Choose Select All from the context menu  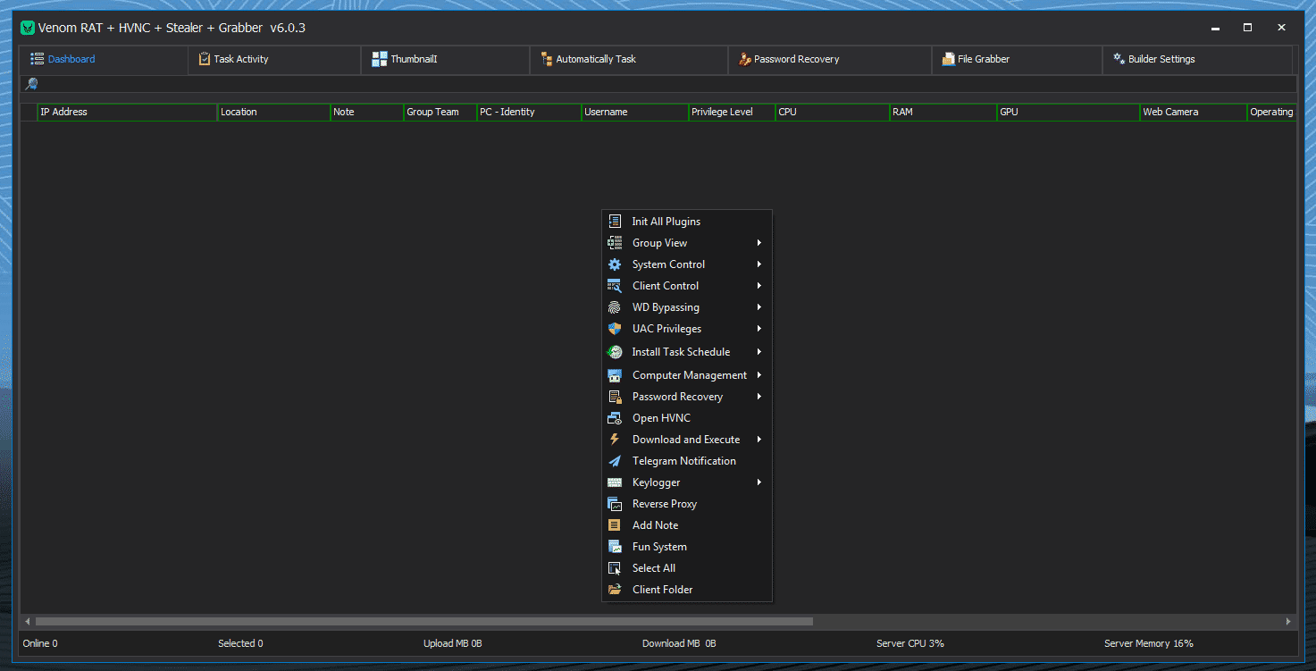[687, 568]
